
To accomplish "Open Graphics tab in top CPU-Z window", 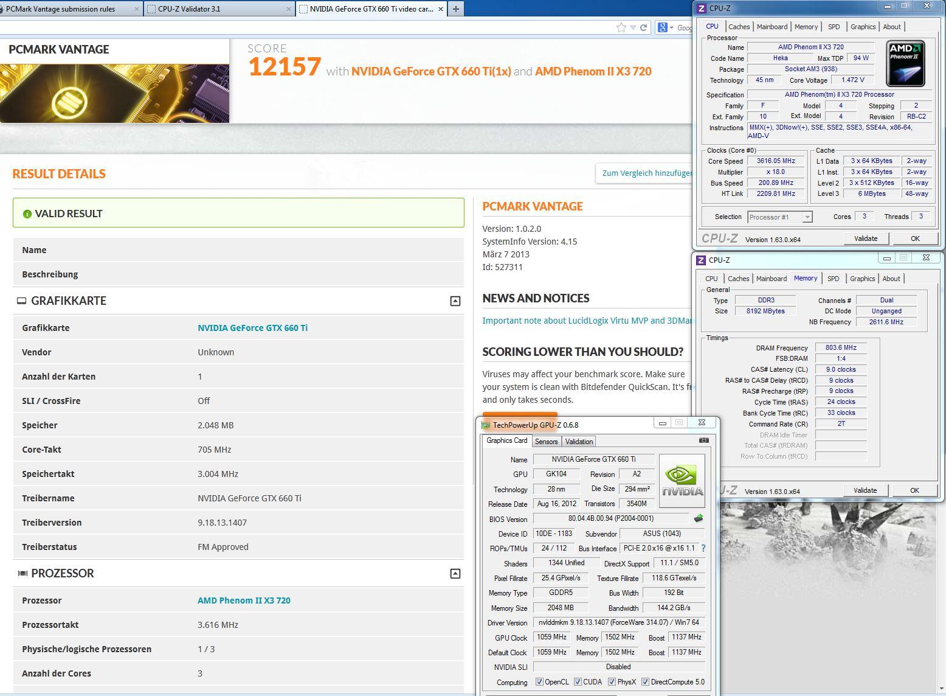I will (x=863, y=27).
